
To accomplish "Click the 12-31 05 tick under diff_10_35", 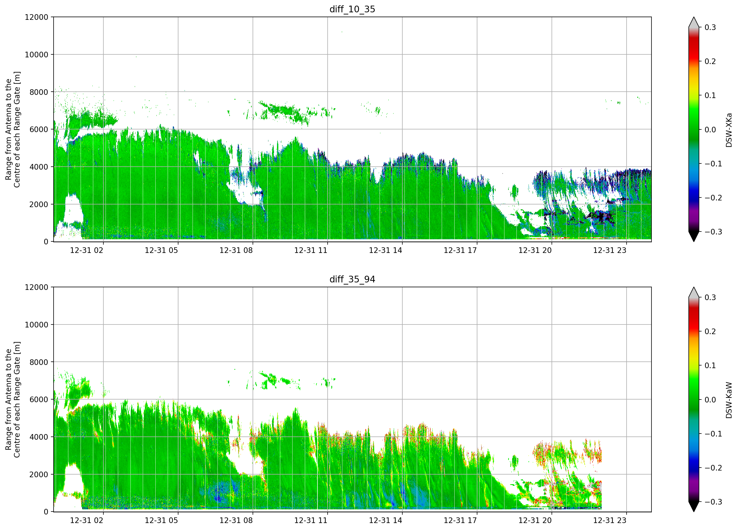I will [162, 250].
